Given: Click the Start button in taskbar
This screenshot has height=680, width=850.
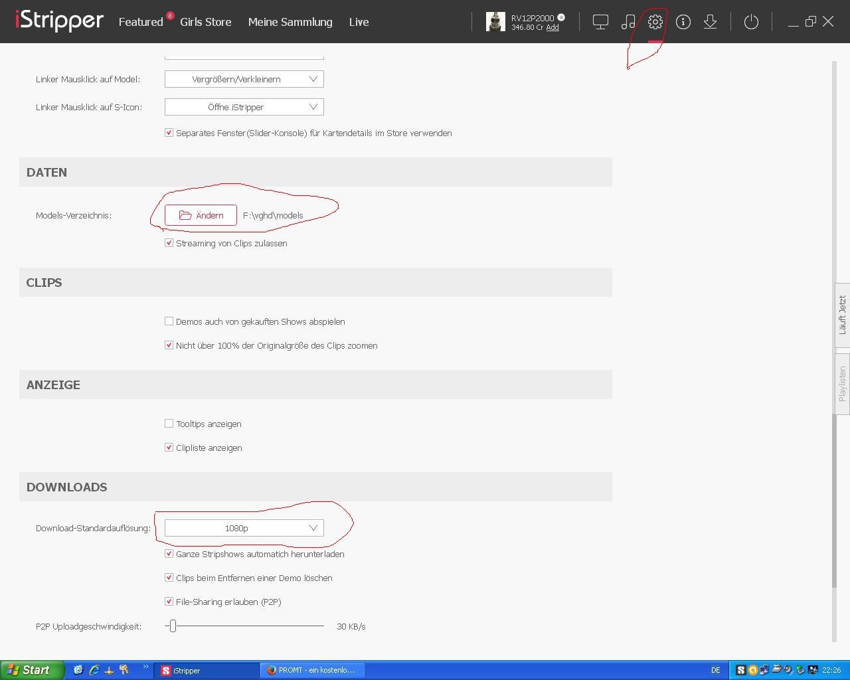Looking at the screenshot, I should coord(32,670).
